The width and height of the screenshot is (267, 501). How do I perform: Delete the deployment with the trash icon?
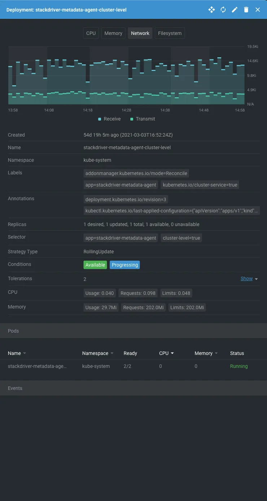[x=246, y=9]
